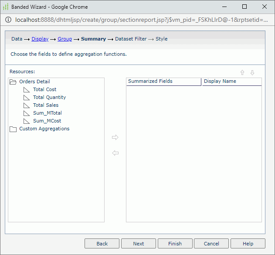Click the Total Quantity field icon
The width and height of the screenshot is (275, 255).
(27, 97)
